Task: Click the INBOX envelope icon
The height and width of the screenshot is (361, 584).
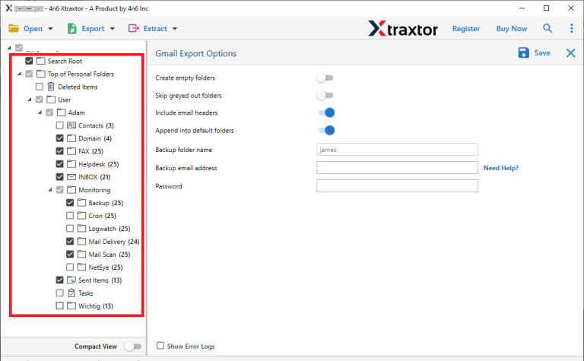Action: coord(71,177)
